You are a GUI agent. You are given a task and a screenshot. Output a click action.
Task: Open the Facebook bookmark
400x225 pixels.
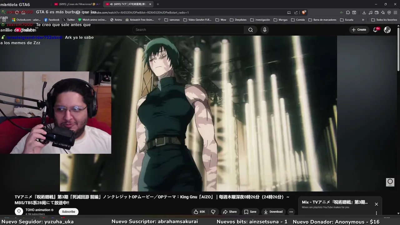[x=52, y=20]
